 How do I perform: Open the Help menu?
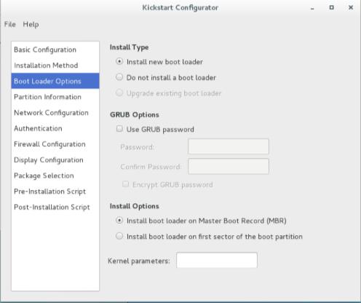[31, 24]
